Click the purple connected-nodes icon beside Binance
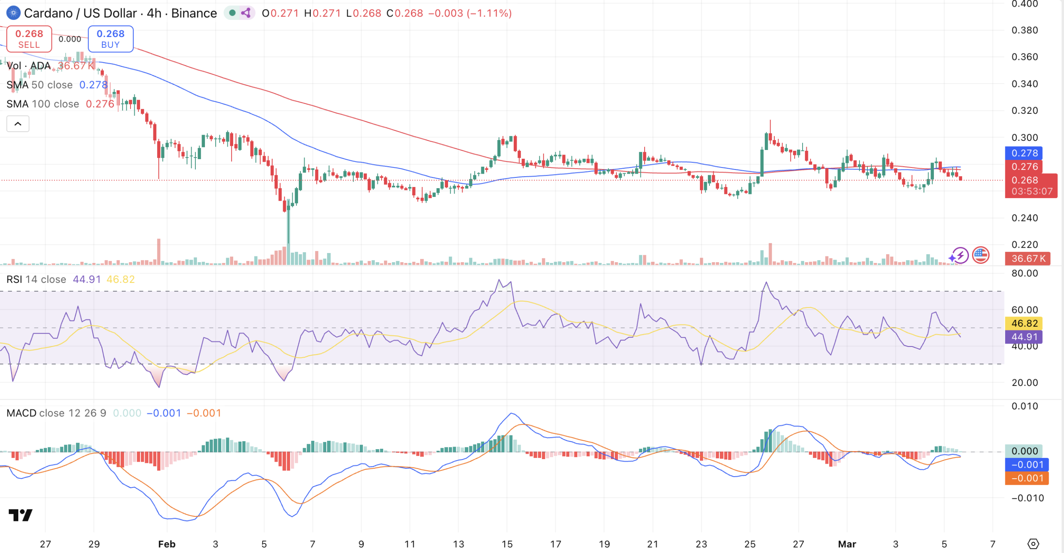Image resolution: width=1064 pixels, height=553 pixels. (246, 13)
